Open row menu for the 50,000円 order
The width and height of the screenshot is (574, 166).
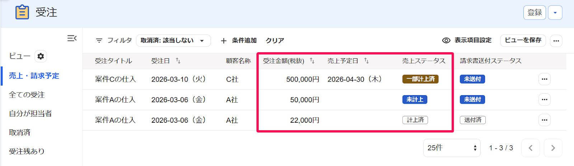[545, 99]
